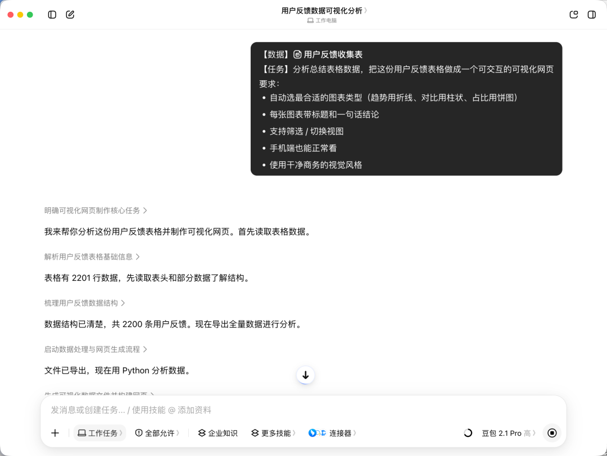Expand 启动数据处理与网页生成流程 step

pos(96,349)
